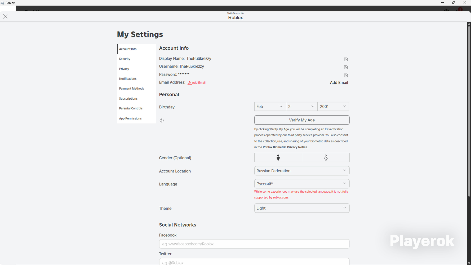471x265 pixels.
Task: Click the black Add Email button
Action: 339,83
